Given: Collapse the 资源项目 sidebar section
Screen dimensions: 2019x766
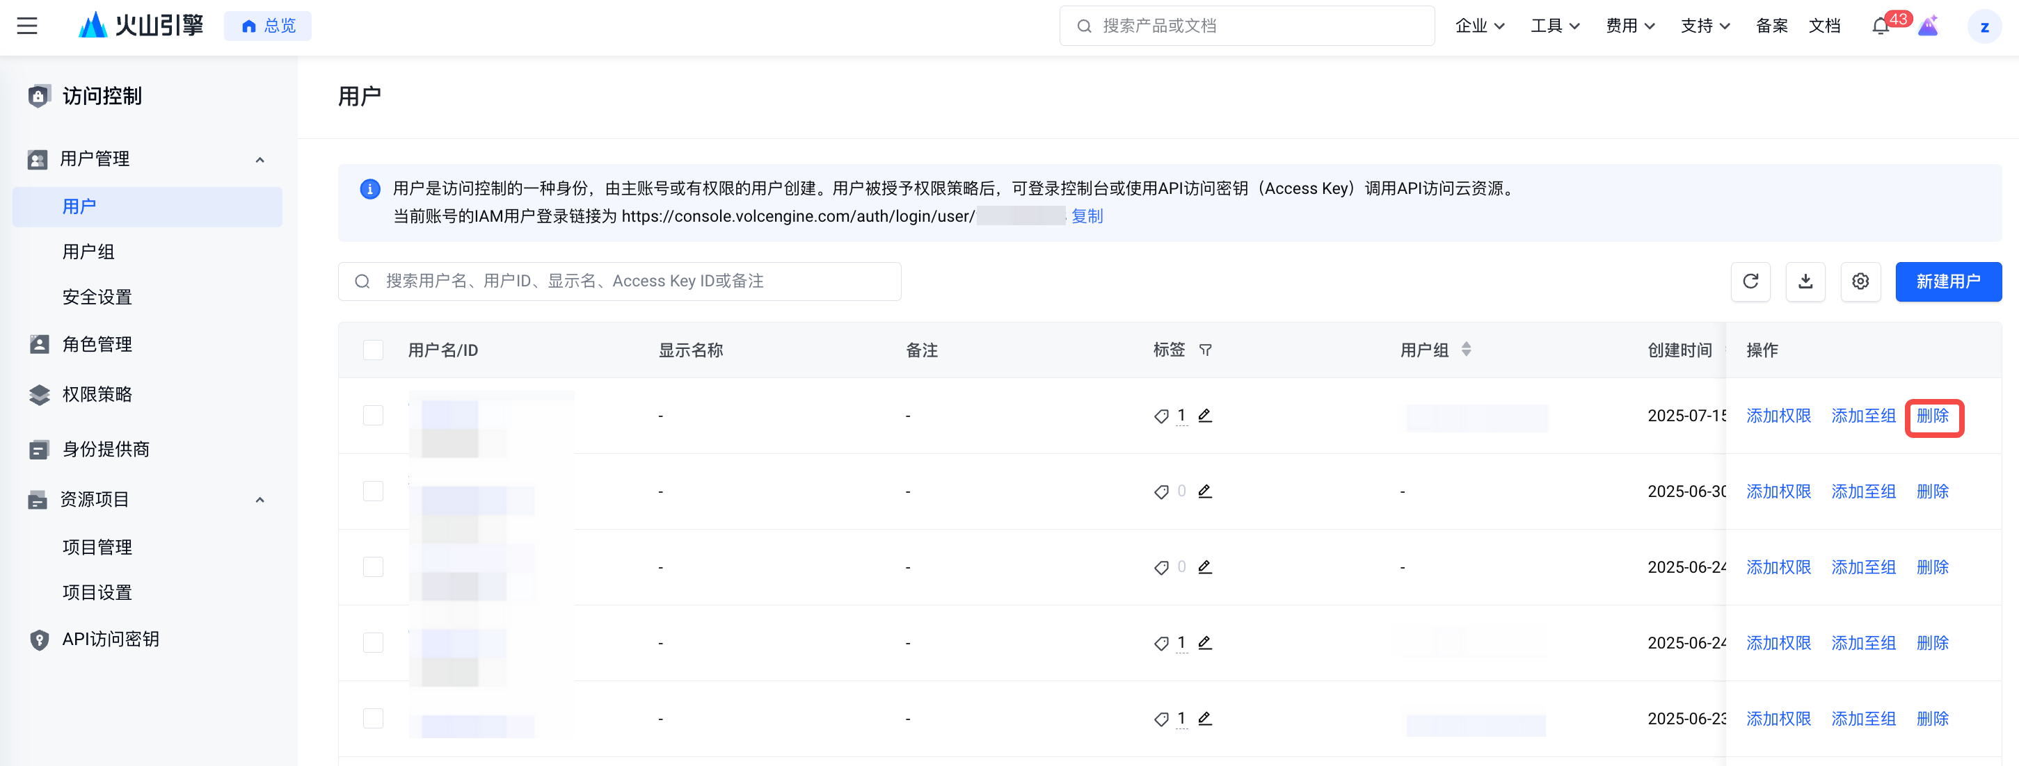Looking at the screenshot, I should click(260, 500).
